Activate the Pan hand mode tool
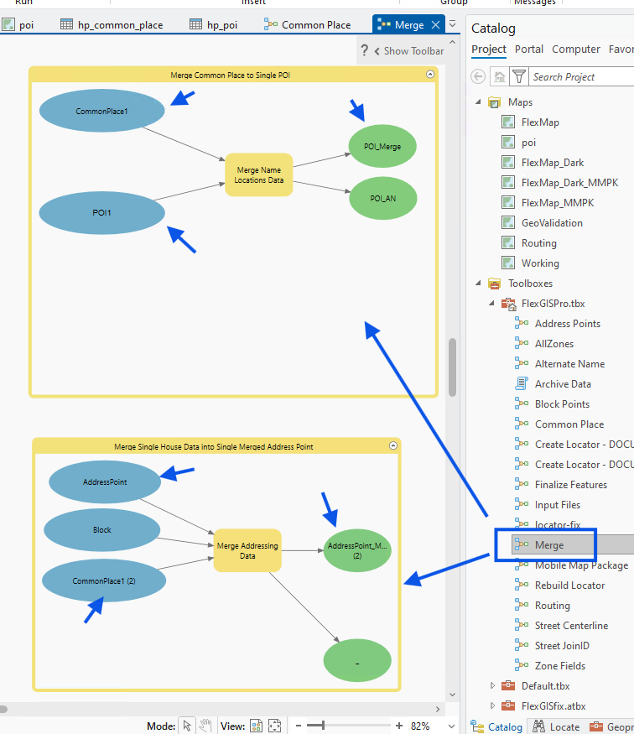 [205, 726]
